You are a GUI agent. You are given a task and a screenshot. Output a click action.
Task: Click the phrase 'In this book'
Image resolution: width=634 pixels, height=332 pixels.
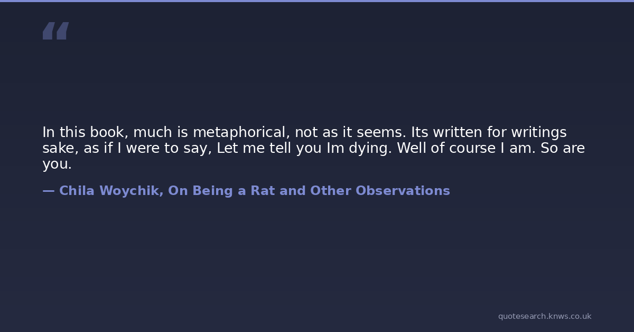pos(85,132)
